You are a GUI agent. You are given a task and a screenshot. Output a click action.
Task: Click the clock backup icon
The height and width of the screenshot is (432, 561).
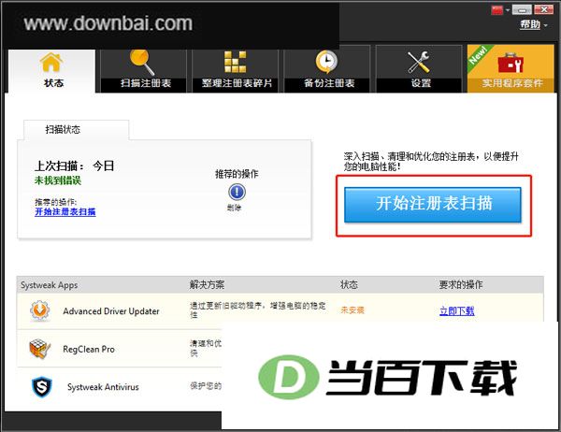point(326,62)
